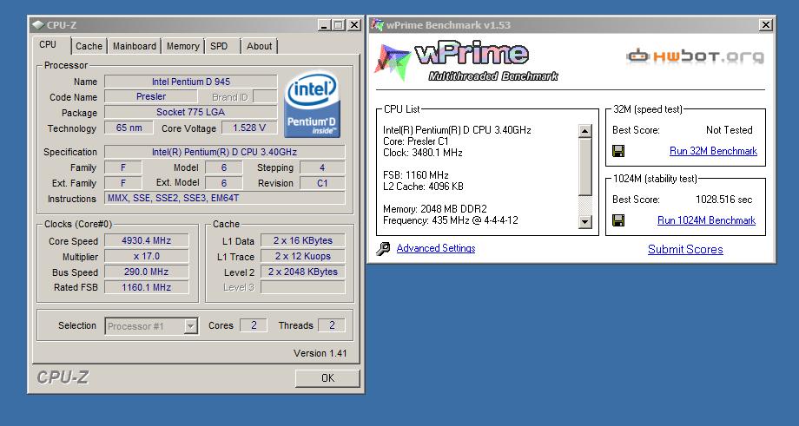Screen dimensions: 799x426
Task: Click the CPU-Z title bar icon
Action: 37,24
